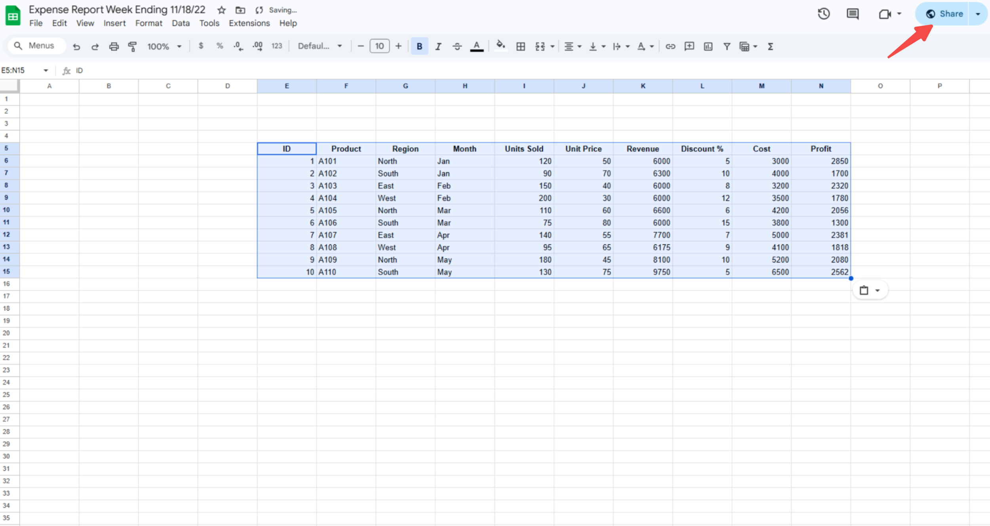990x526 pixels.
Task: Print the spreadsheet
Action: (114, 47)
